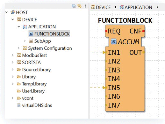Click the dashed connection line at IN1
The height and width of the screenshot is (124, 165).
[97, 52]
